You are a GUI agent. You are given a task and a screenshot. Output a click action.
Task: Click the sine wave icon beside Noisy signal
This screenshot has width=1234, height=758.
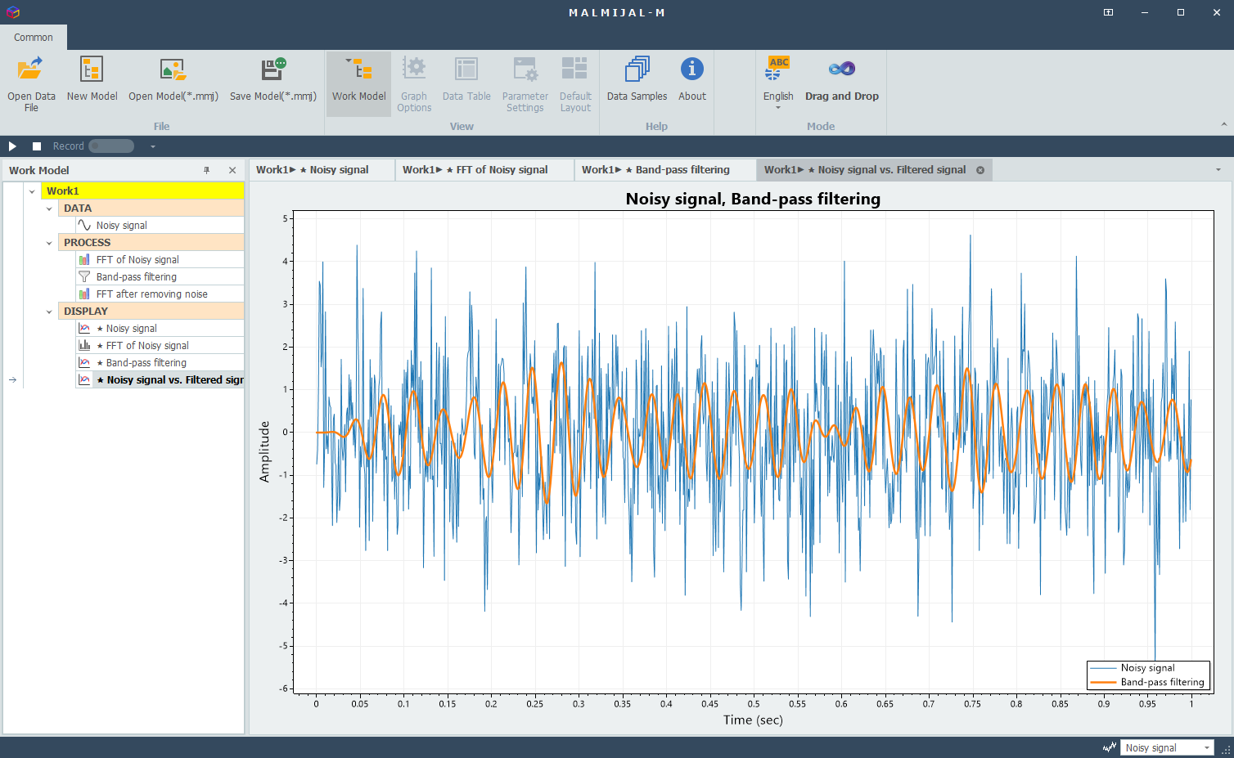(x=84, y=225)
